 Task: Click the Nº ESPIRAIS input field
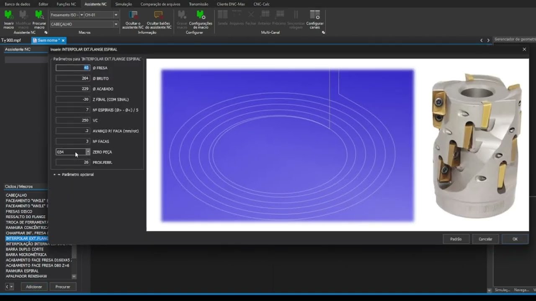pos(73,110)
